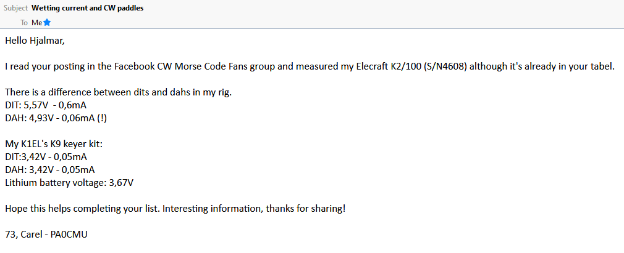Click the DIT:3,42V - 0,05mA line
This screenshot has width=624, height=253.
tap(46, 157)
